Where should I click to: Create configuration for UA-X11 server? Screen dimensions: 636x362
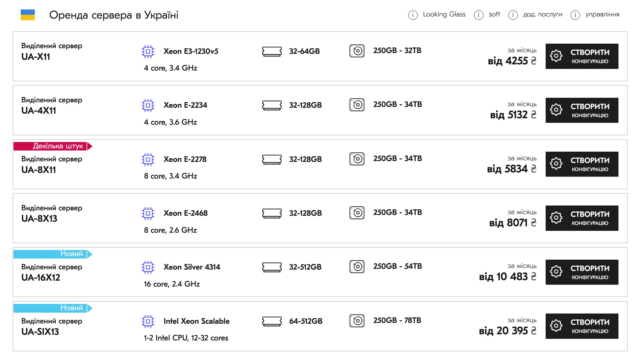582,56
